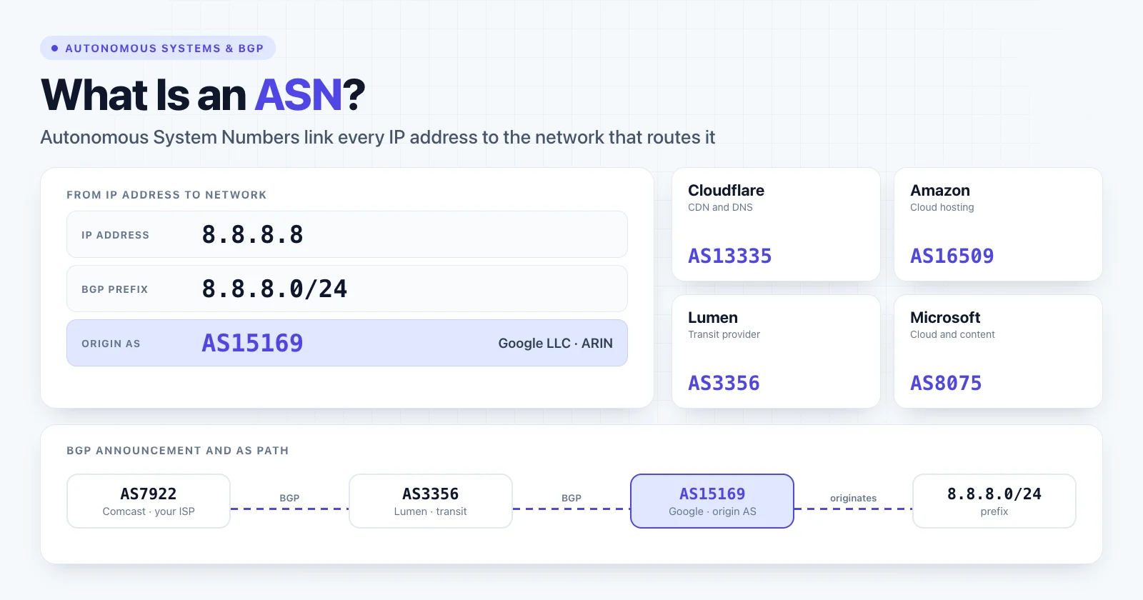Open the Amazon AS16509 card
This screenshot has height=600, width=1143.
click(x=998, y=224)
